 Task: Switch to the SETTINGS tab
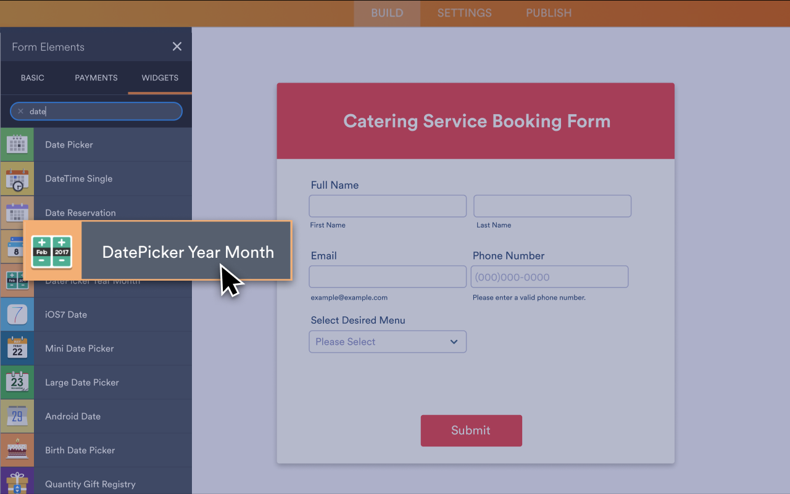click(464, 12)
